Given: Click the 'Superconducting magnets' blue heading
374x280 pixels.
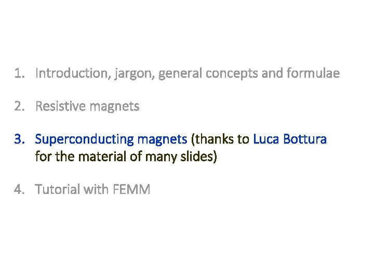Looking at the screenshot, I should point(111,139).
